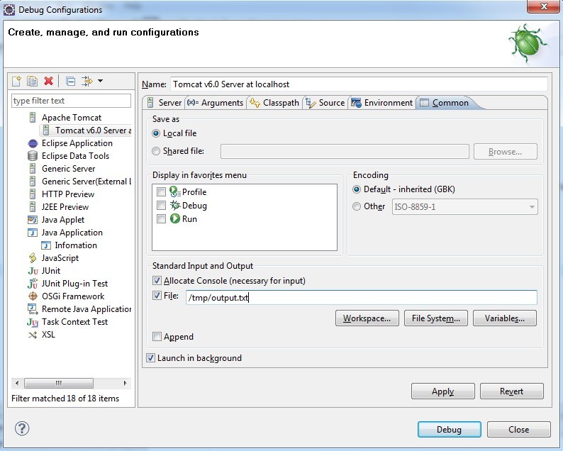The image size is (563, 451).
Task: Toggle Allocate Console checkbox
Action: [157, 280]
